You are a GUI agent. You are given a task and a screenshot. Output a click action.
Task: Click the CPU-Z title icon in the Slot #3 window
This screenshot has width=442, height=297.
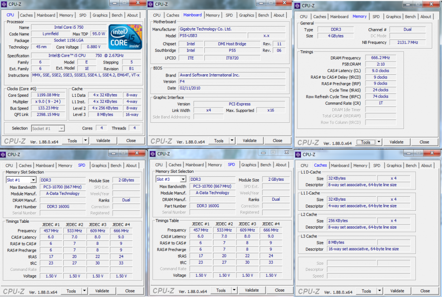coord(152,154)
